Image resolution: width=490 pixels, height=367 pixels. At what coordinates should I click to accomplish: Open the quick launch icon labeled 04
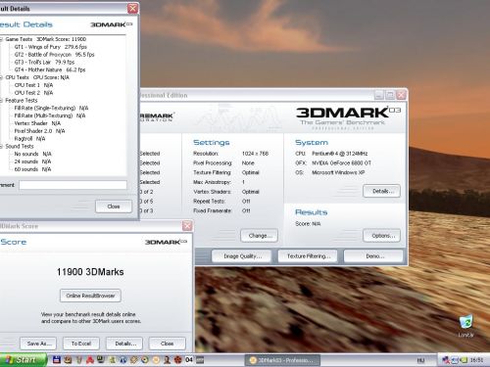tap(189, 360)
